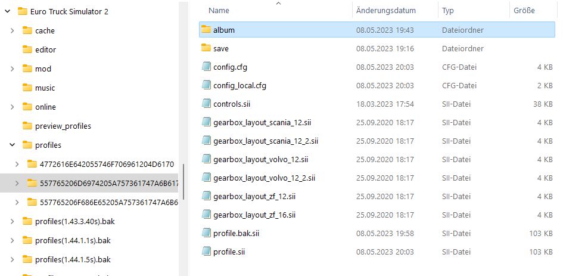Select the preview_profiles folder label
Viewport: 588px width, 276px height.
coord(63,126)
